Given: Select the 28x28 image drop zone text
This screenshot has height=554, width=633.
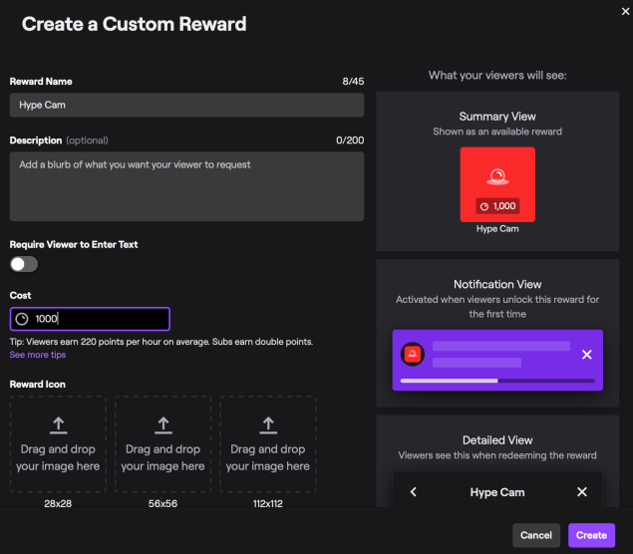Looking at the screenshot, I should coord(59,458).
